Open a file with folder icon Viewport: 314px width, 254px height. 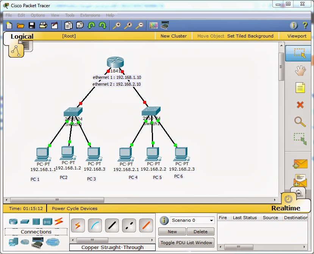[x=20, y=26]
